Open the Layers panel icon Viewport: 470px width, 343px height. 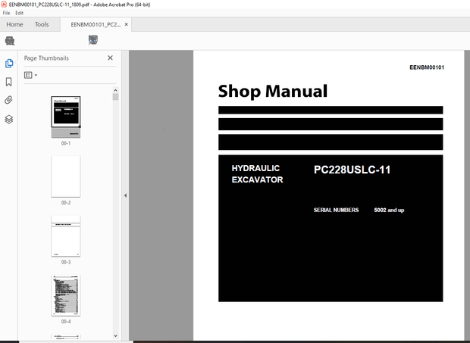tap(9, 120)
